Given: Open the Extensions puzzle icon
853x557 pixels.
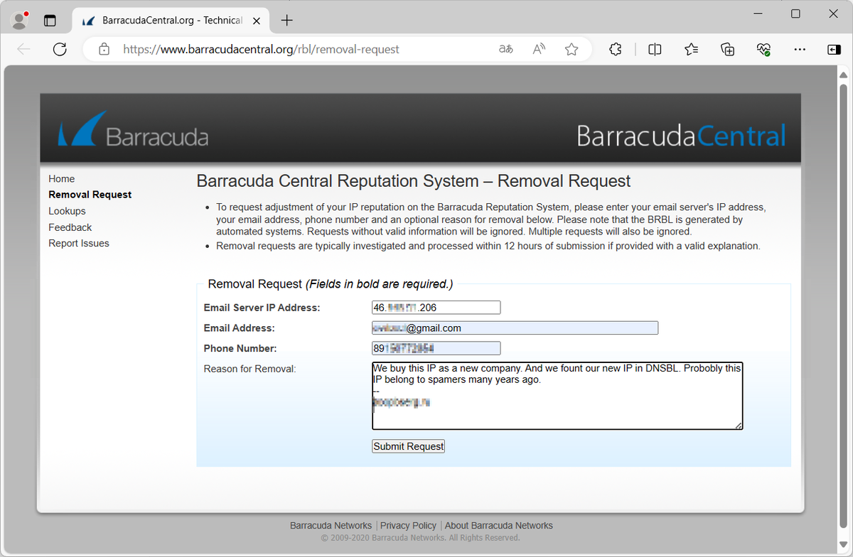Looking at the screenshot, I should (616, 49).
